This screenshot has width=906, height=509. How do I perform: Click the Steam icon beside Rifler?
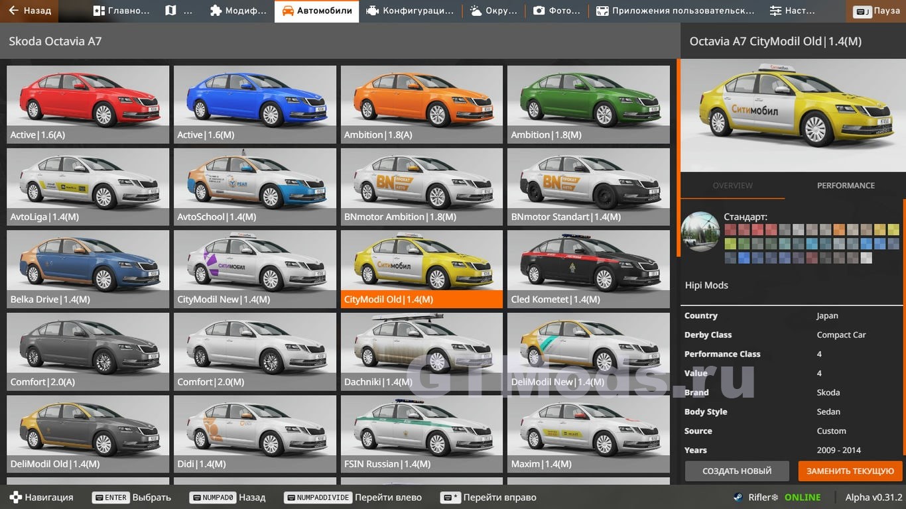738,497
